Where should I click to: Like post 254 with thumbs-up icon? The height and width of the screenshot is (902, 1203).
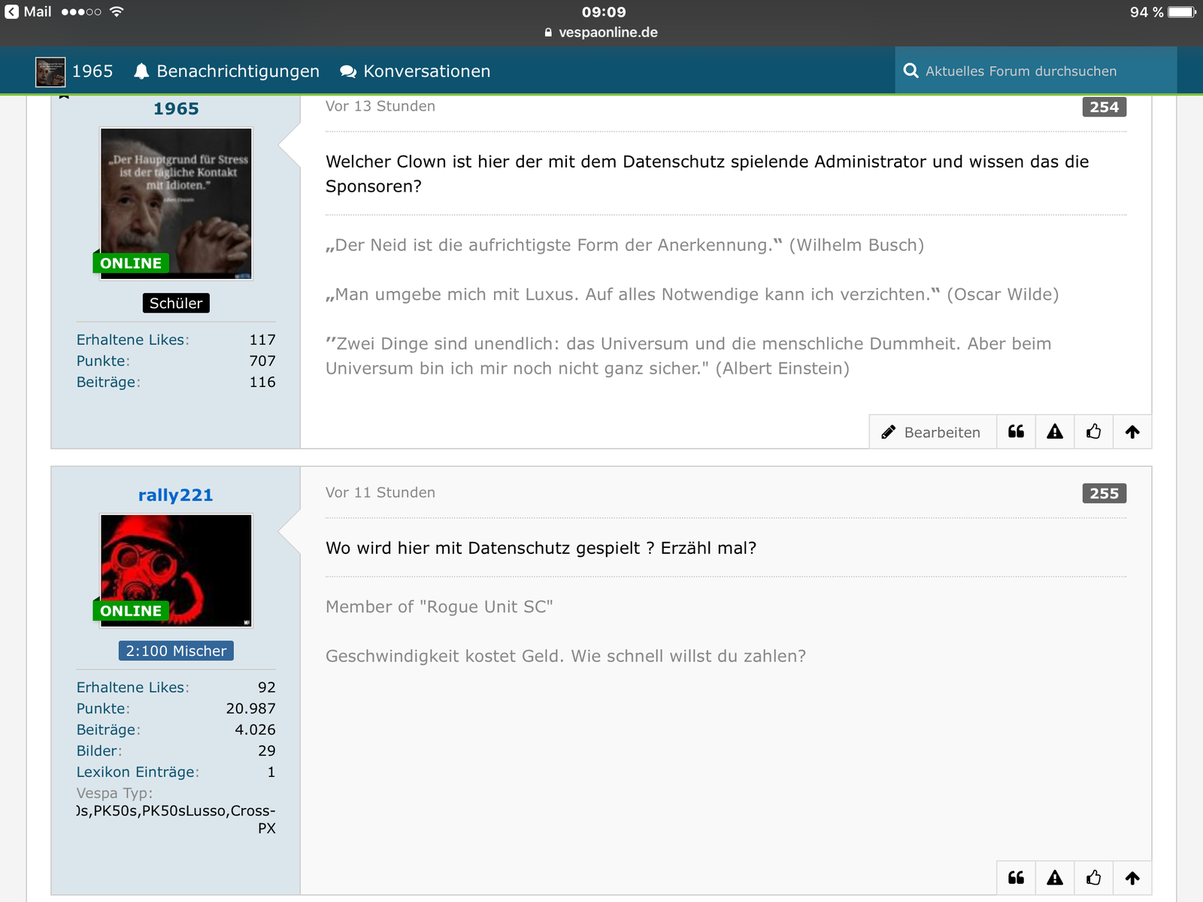coord(1094,431)
